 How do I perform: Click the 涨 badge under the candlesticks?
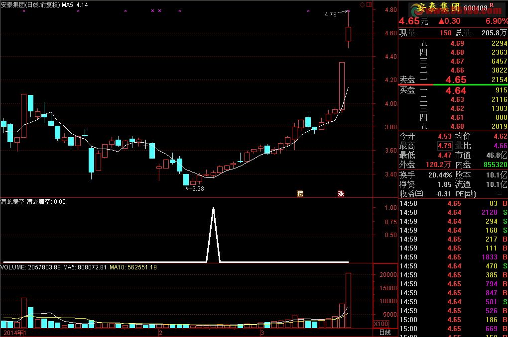[341, 193]
